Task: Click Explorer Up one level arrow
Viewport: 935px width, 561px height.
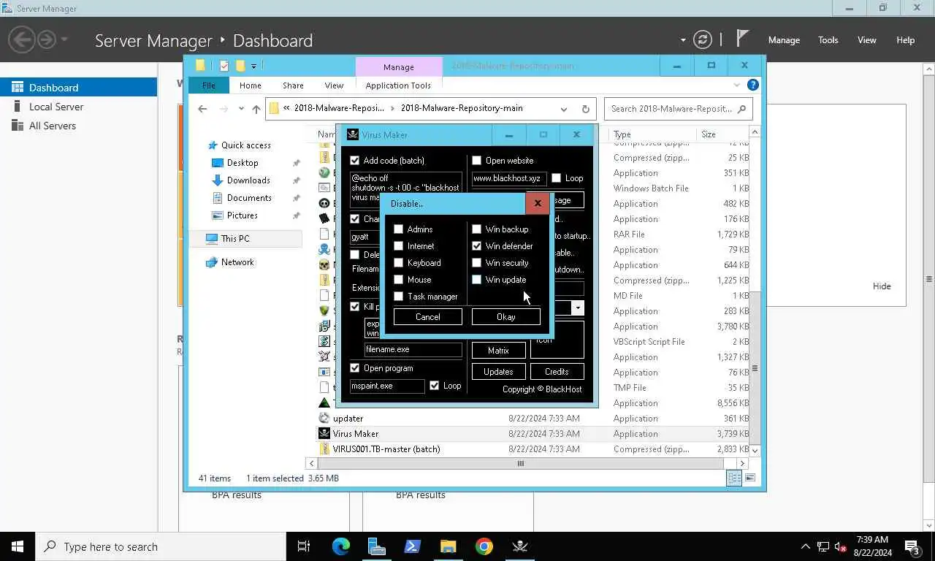Action: point(256,109)
